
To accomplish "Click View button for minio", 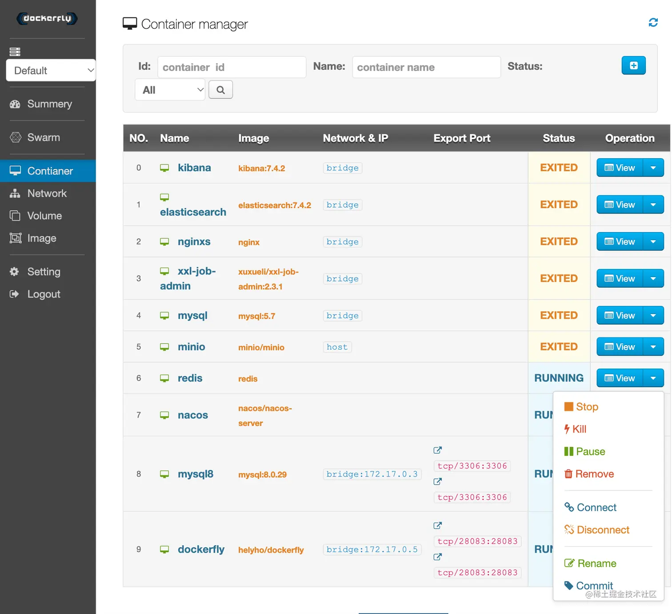I will point(620,347).
